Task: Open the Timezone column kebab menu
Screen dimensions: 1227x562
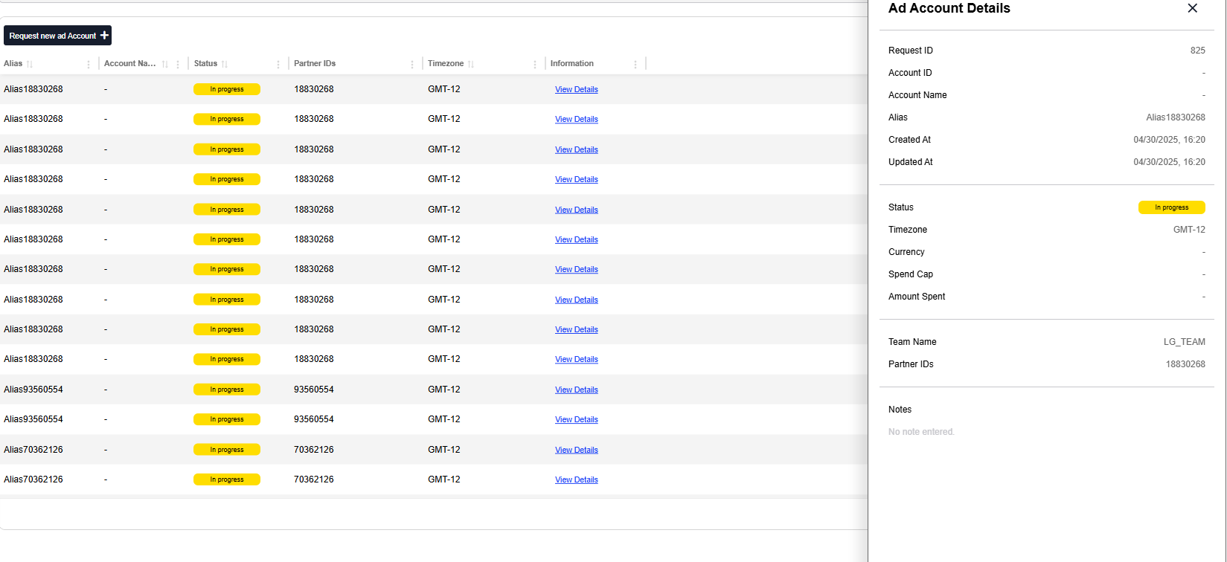Action: click(535, 65)
